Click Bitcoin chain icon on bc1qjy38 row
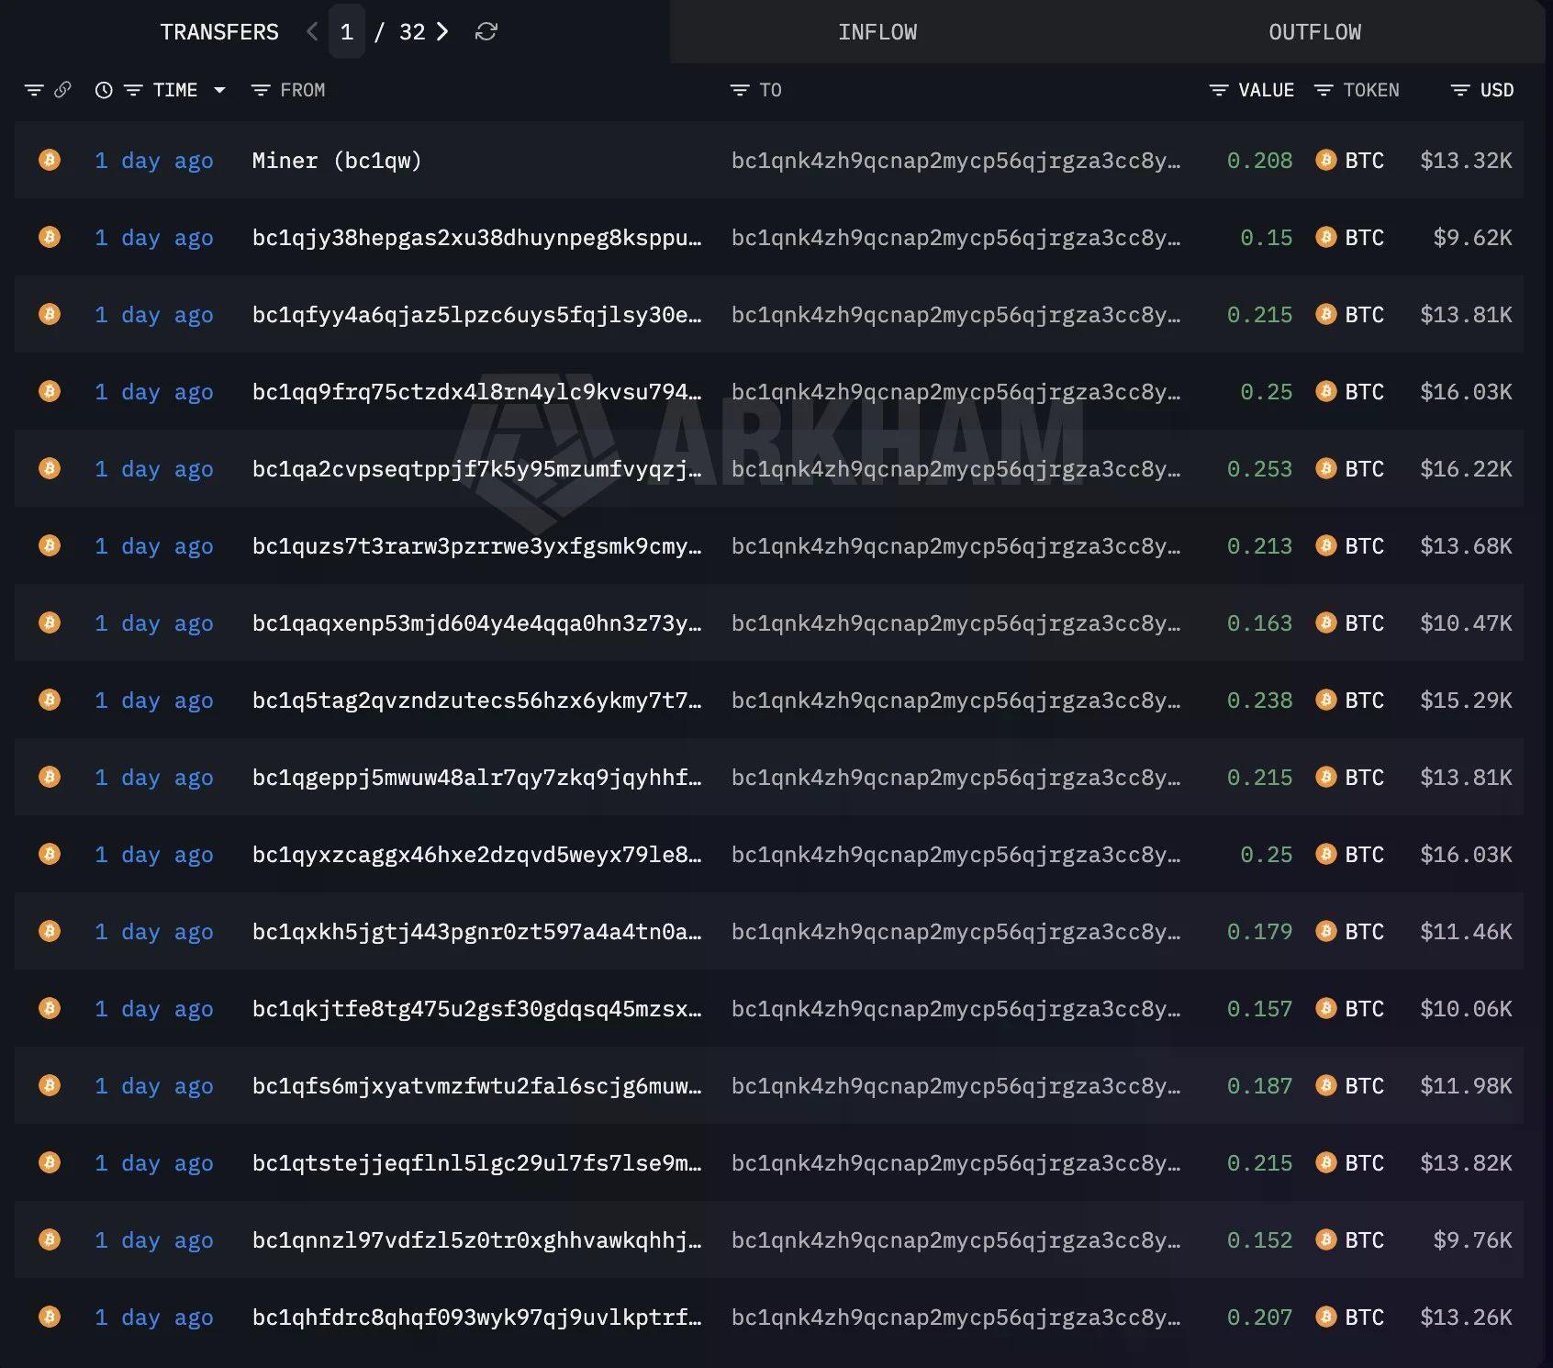 tap(50, 237)
